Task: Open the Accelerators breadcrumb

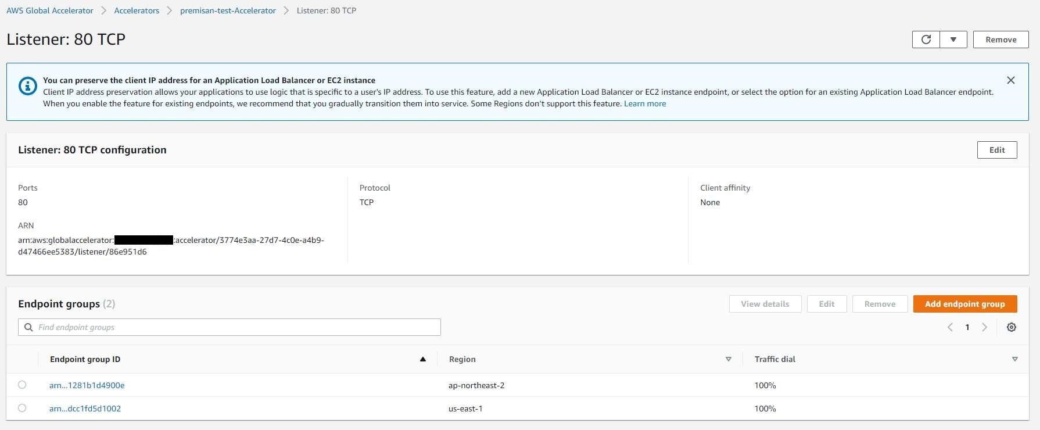Action: coord(137,10)
